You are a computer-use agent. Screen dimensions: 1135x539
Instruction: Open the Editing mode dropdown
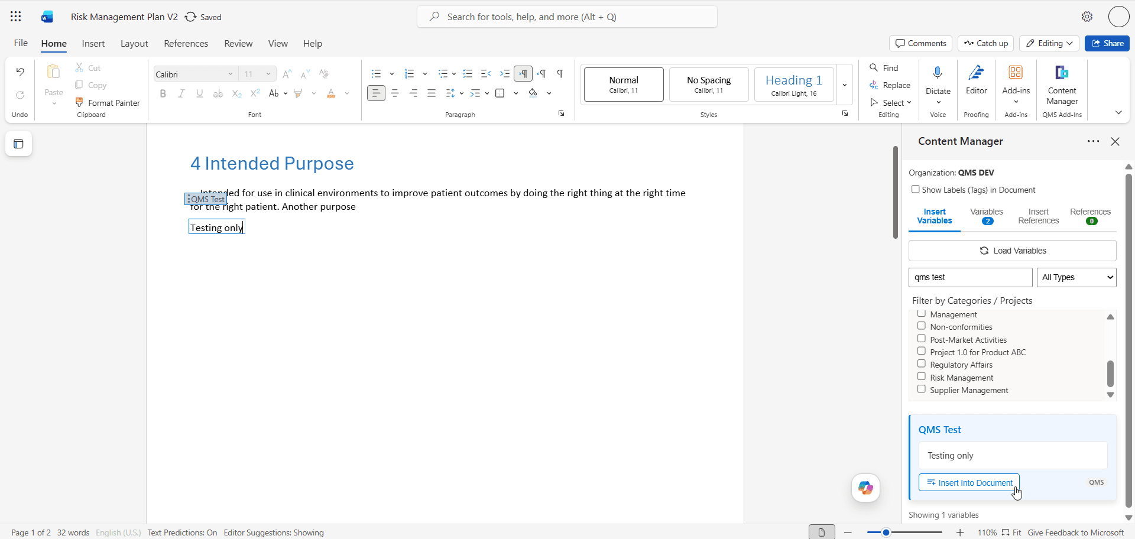[1049, 43]
